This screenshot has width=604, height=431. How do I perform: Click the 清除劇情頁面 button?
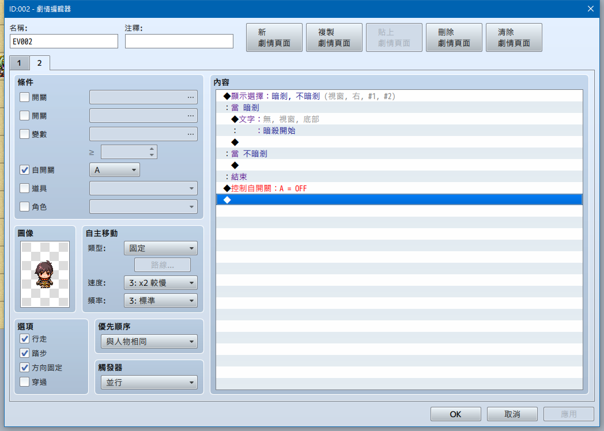coord(514,37)
